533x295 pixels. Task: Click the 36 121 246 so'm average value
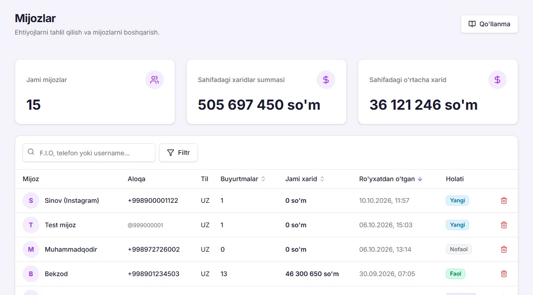coord(423,105)
